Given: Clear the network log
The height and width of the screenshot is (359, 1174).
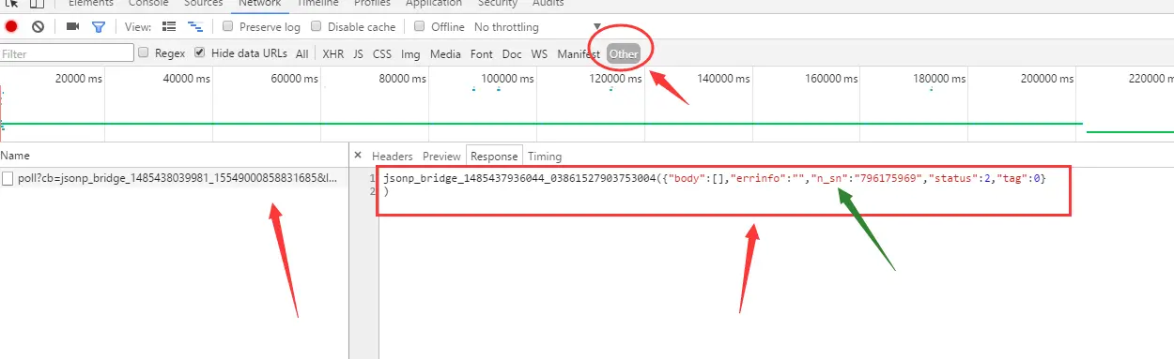Looking at the screenshot, I should [38, 27].
